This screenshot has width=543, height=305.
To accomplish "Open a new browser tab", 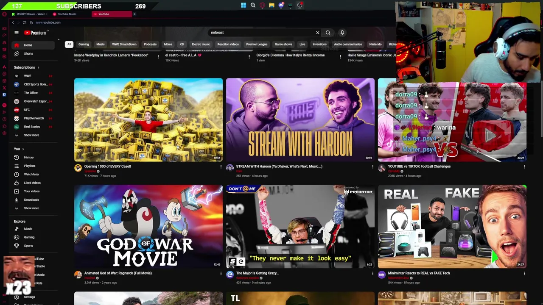I will [134, 14].
